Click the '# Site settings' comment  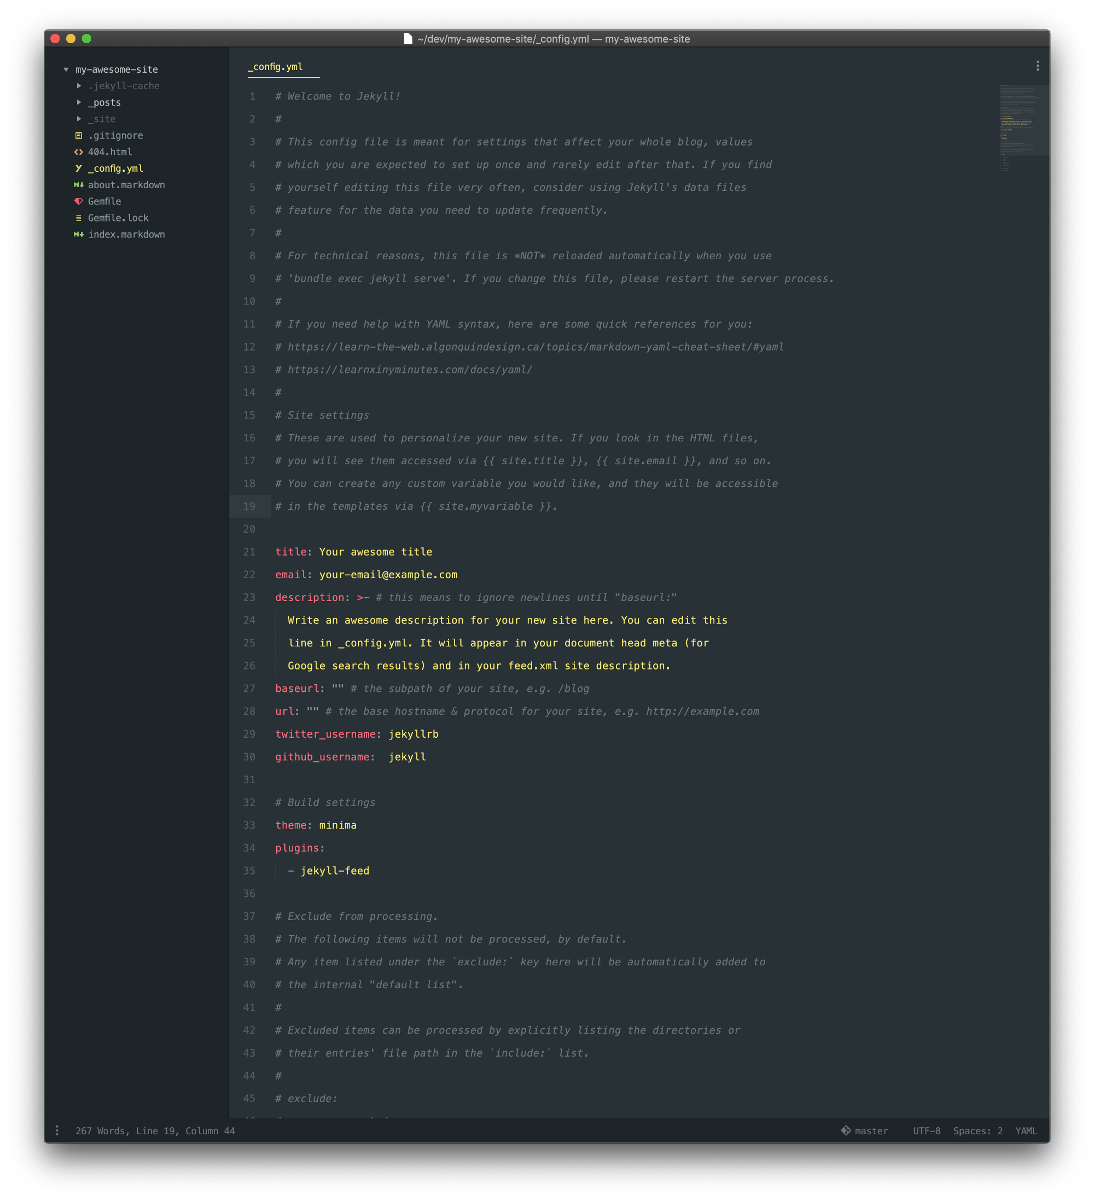click(x=322, y=415)
